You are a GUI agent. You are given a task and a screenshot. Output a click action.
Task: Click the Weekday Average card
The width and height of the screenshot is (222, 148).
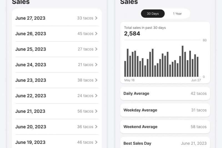tap(165, 110)
